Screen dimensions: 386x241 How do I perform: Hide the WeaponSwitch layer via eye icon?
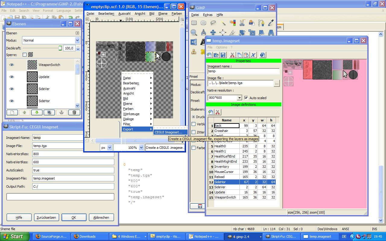pyautogui.click(x=12, y=65)
